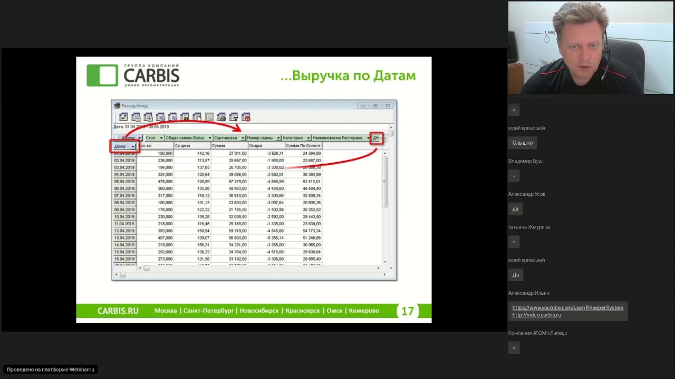The height and width of the screenshot is (379, 675).
Task: Open the Общая смена-Status field dropdown
Action: point(209,138)
